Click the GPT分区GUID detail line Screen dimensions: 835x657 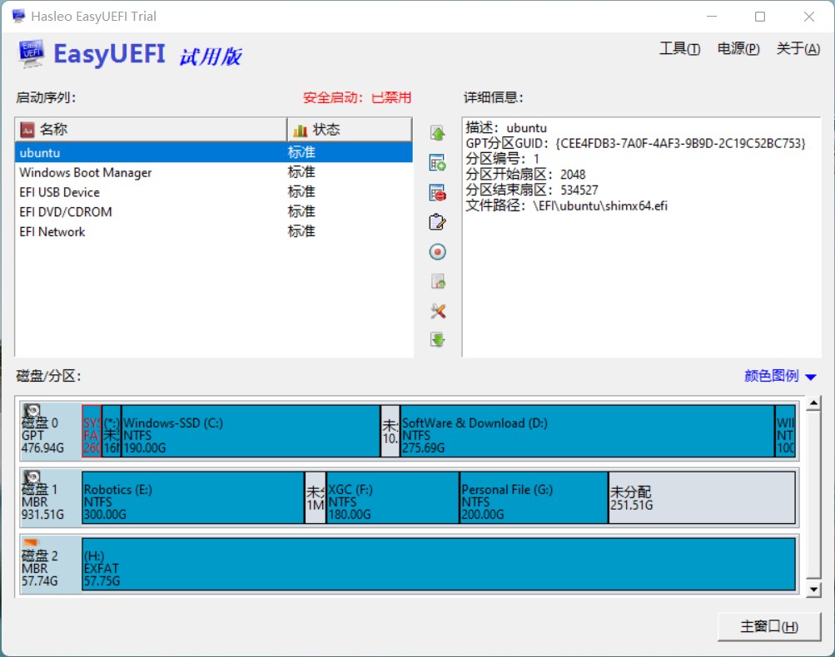click(635, 144)
